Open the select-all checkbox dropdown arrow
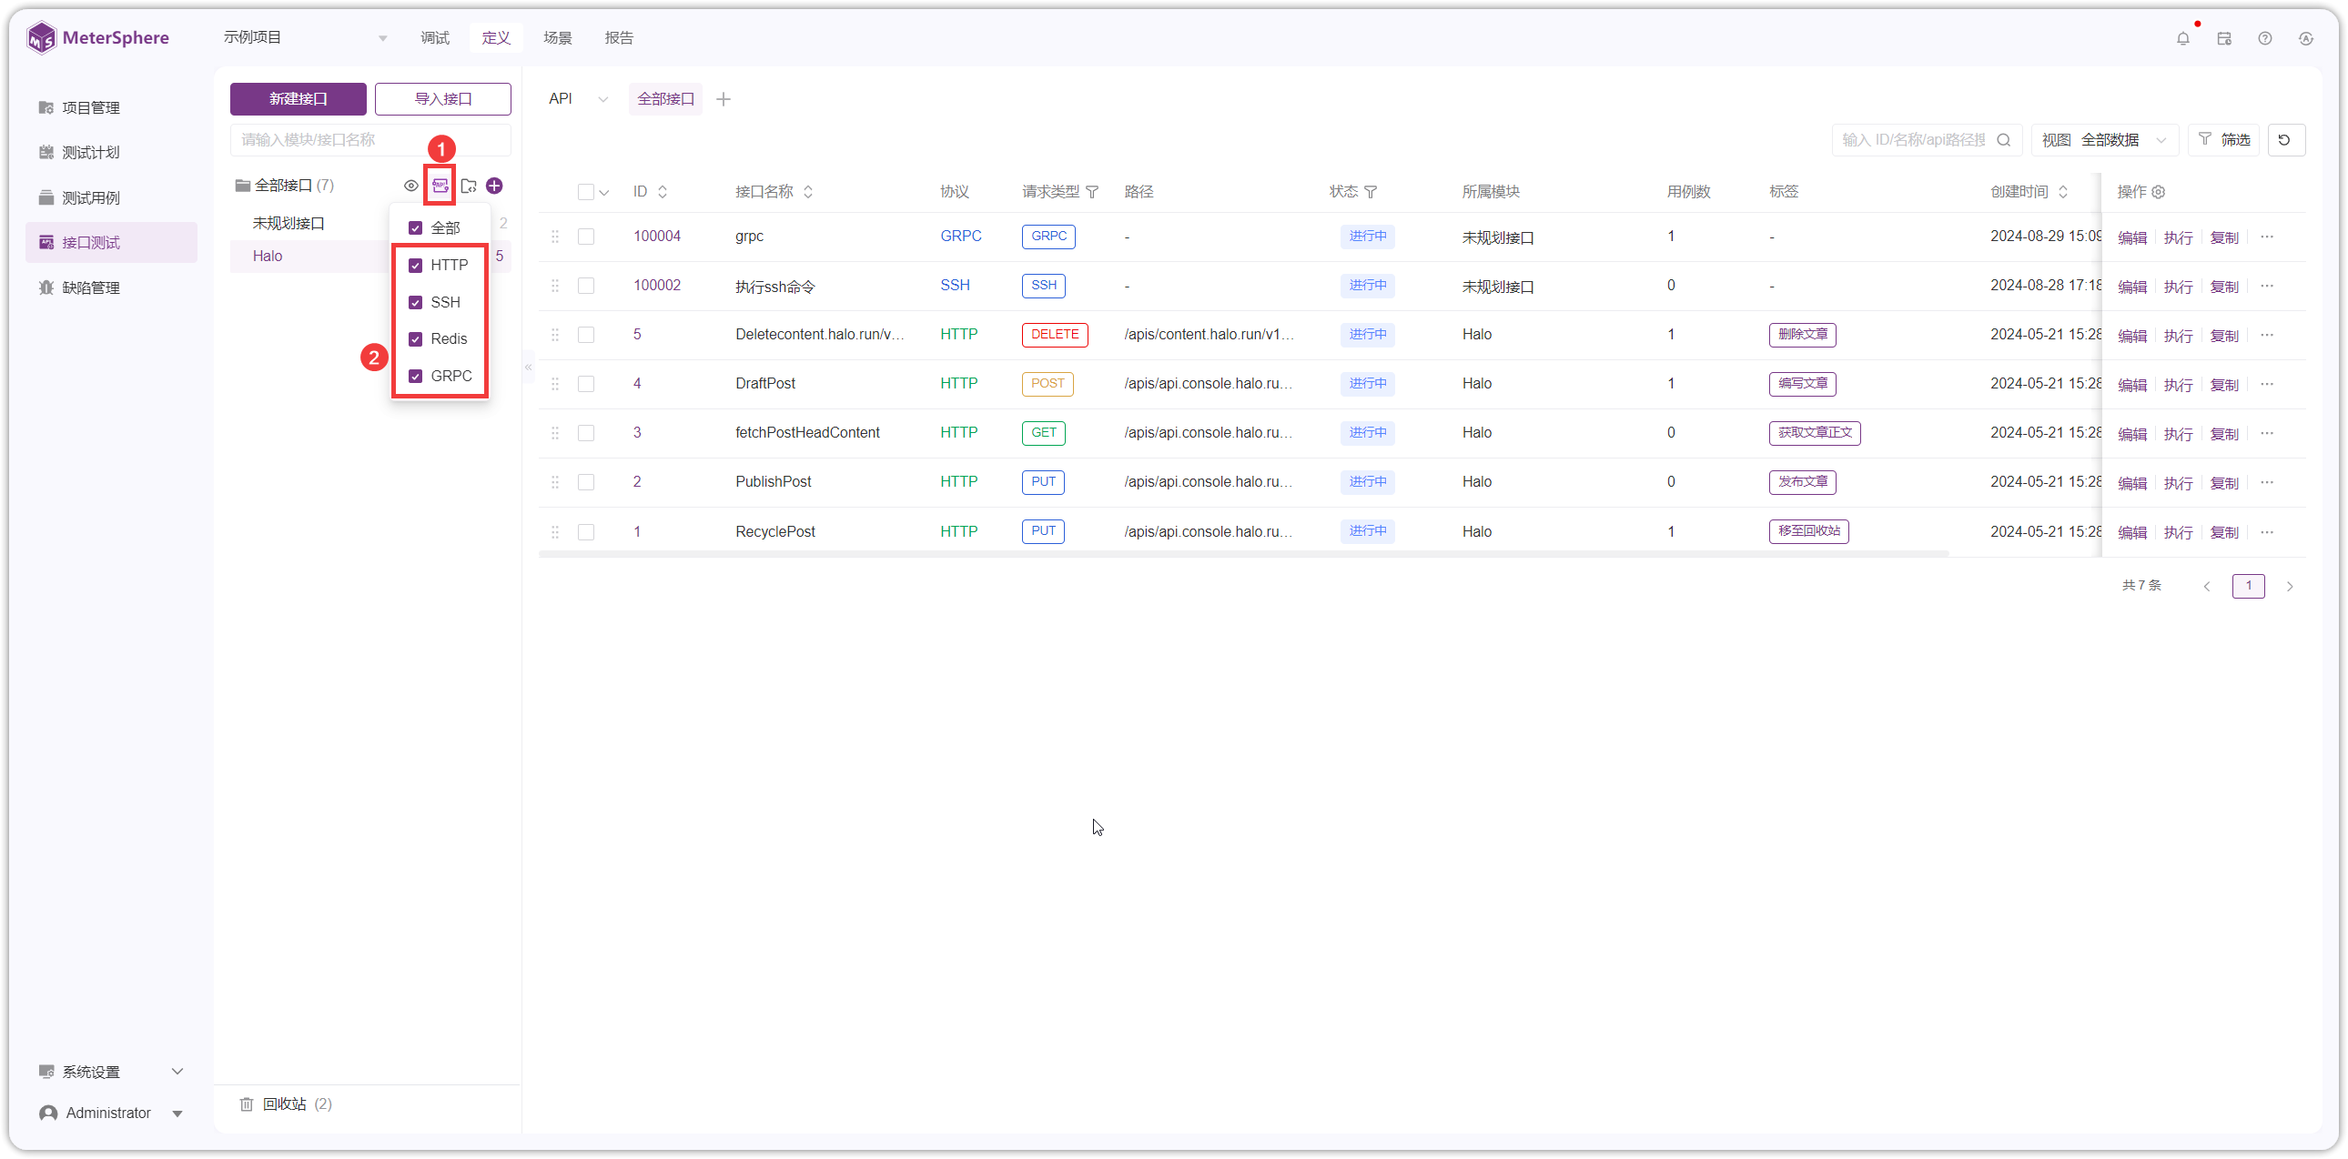Viewport: 2348px width, 1159px height. pyautogui.click(x=604, y=192)
